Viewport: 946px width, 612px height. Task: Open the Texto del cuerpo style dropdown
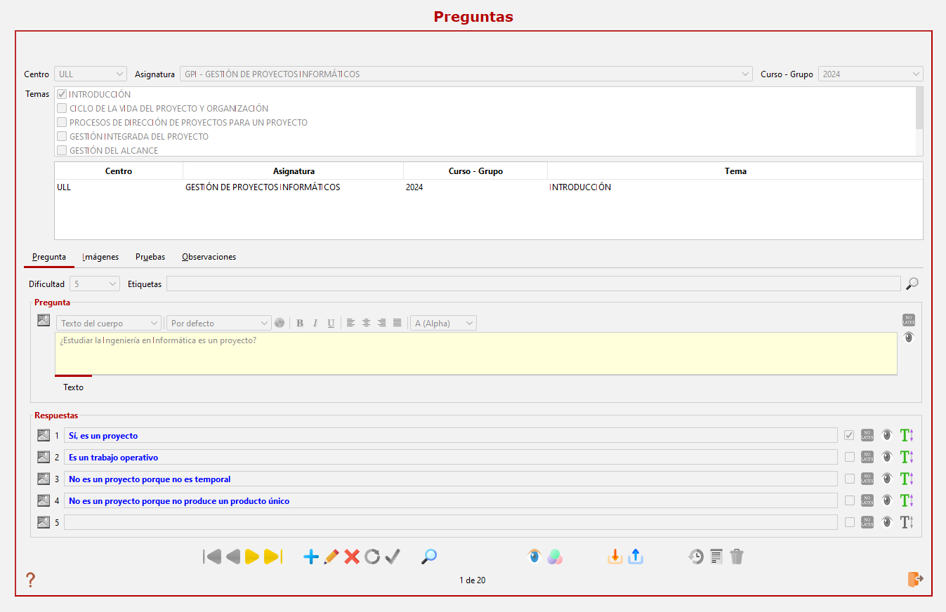click(x=109, y=323)
